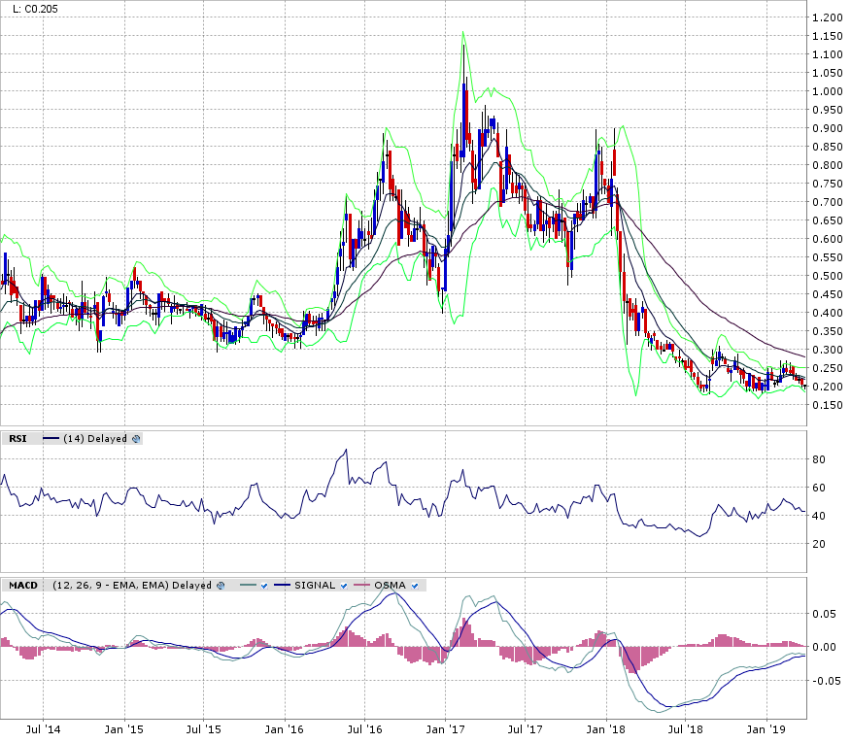851x743 pixels.
Task: Click the blue SIGNAL line color swatch
Action: coord(285,586)
